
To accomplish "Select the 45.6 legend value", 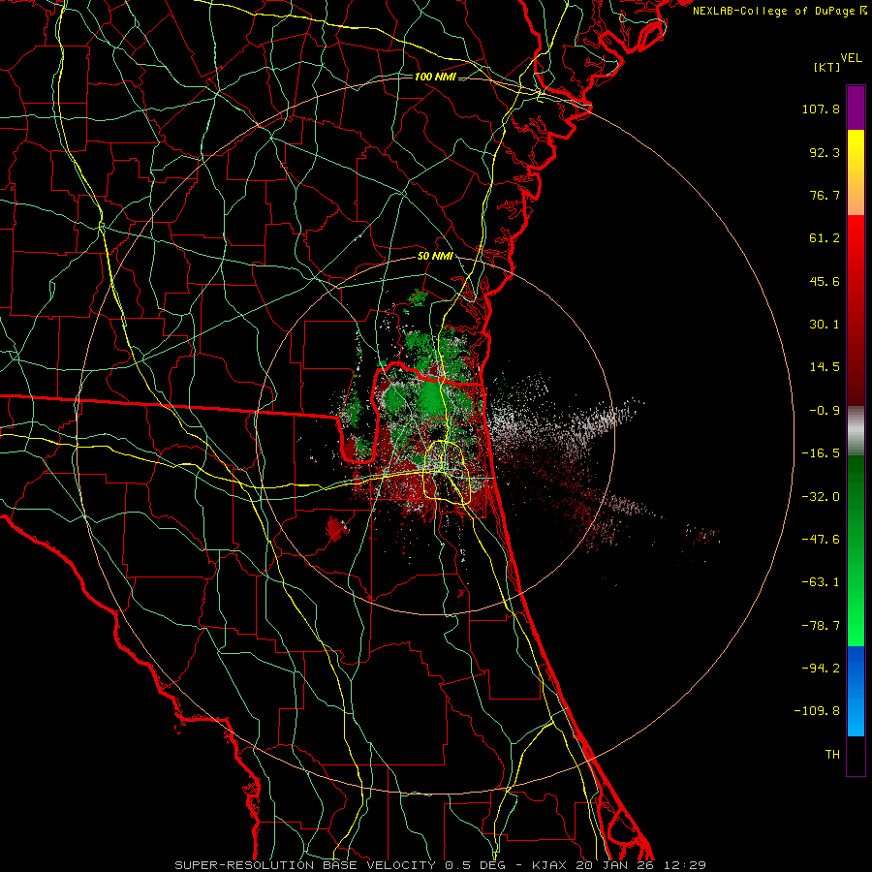I will pyautogui.click(x=825, y=281).
